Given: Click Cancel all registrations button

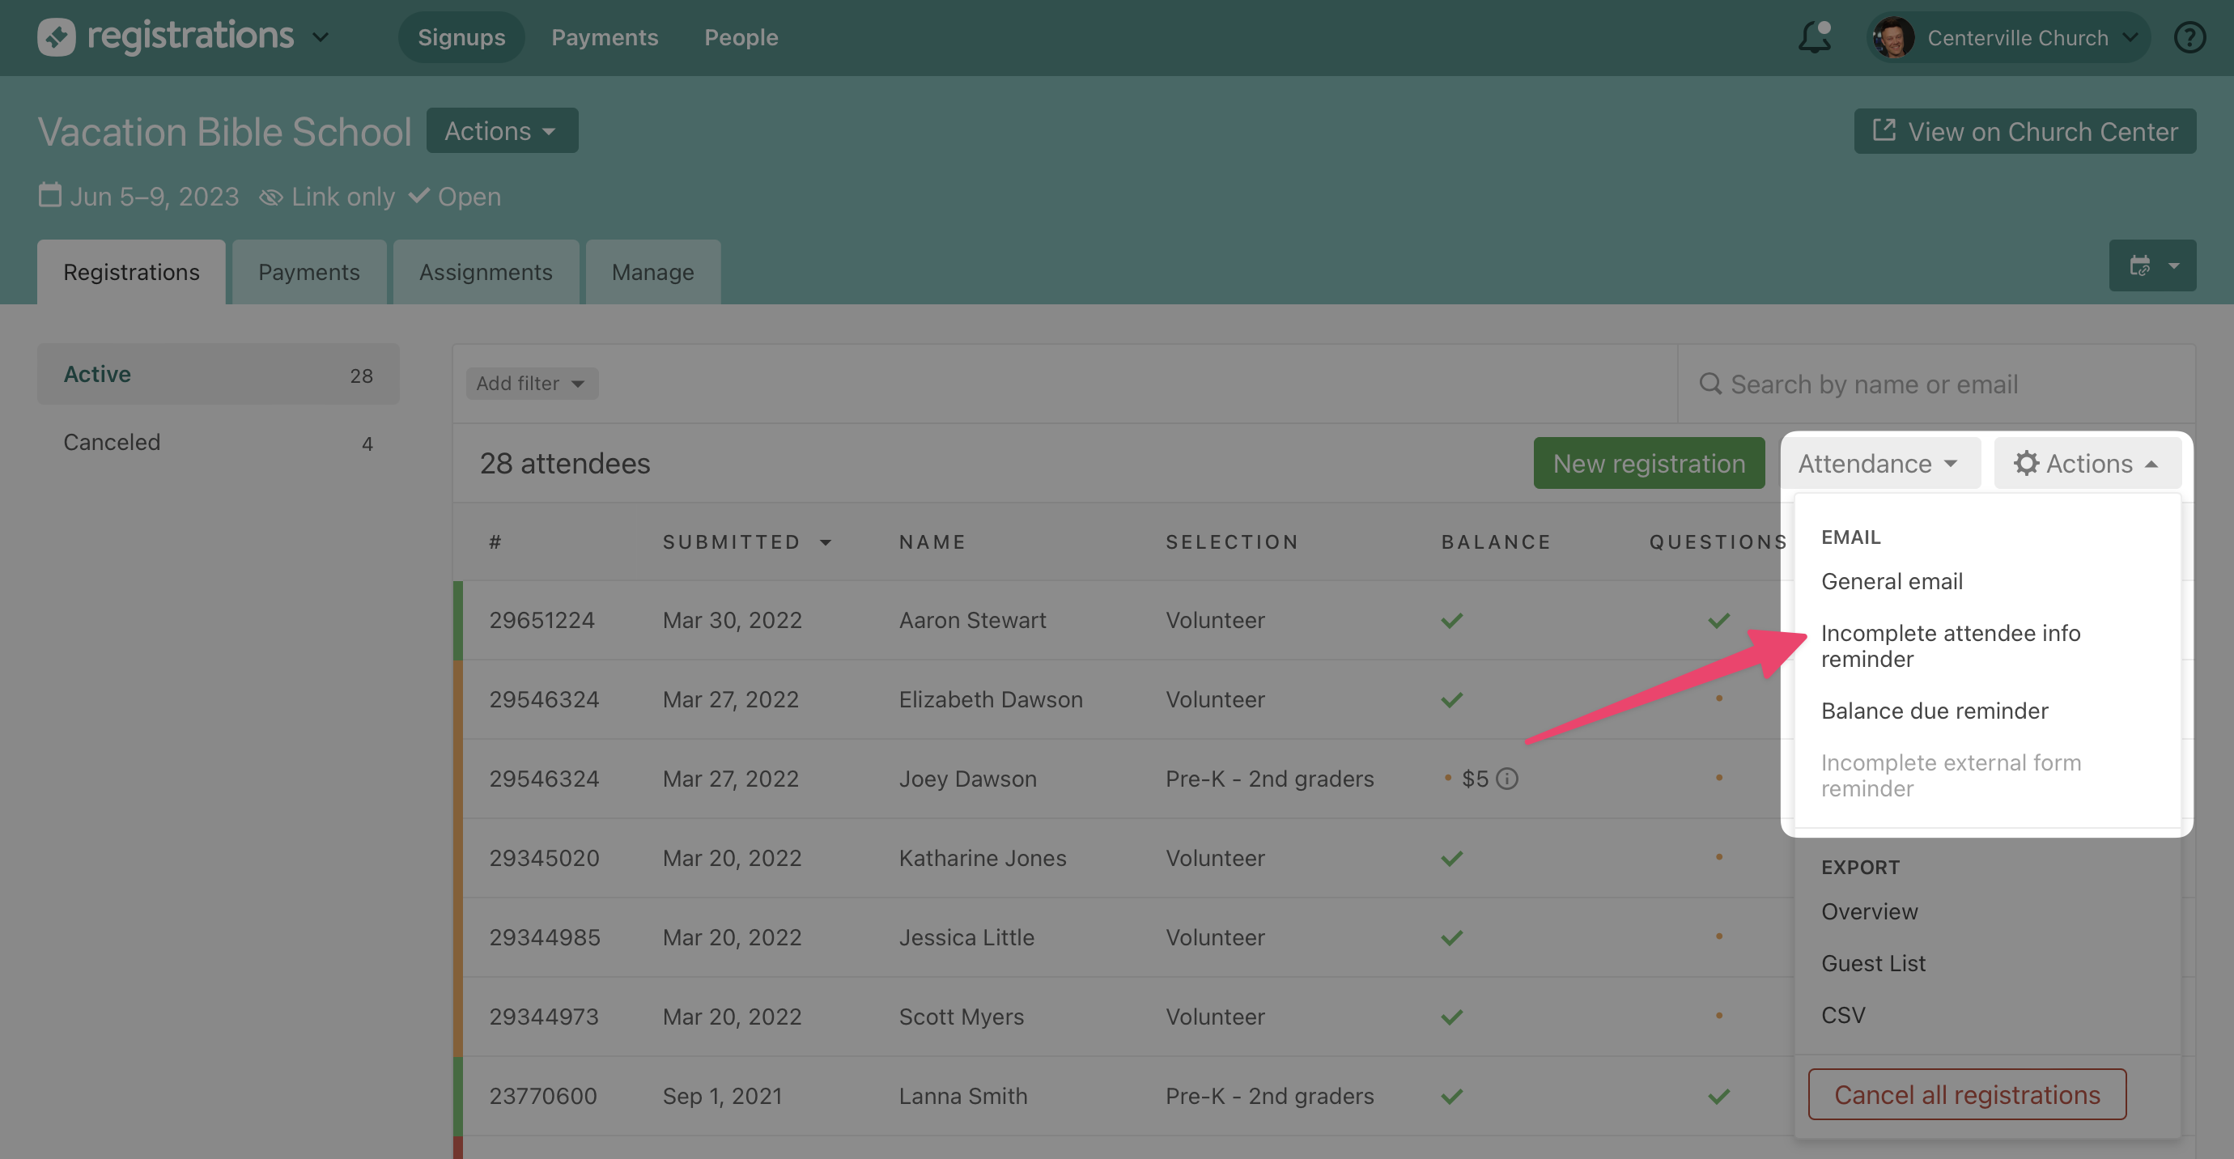Looking at the screenshot, I should 1966,1095.
